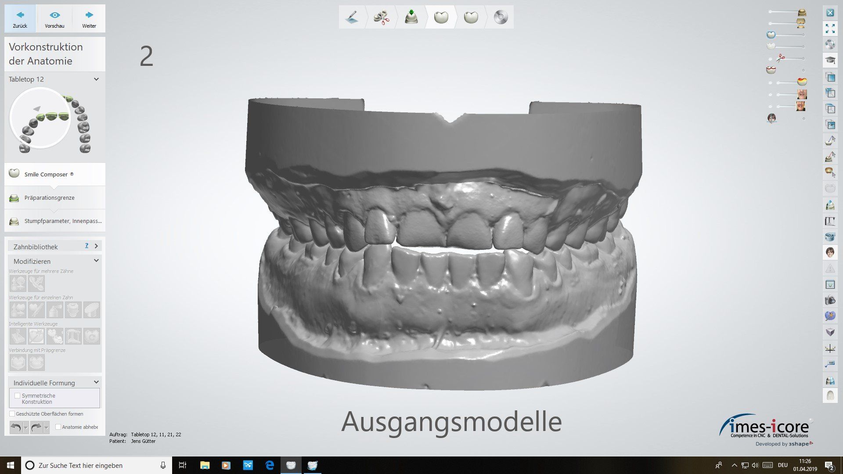Viewport: 843px width, 474px height.
Task: Open the Tabletop 12 dropdown
Action: tap(96, 79)
